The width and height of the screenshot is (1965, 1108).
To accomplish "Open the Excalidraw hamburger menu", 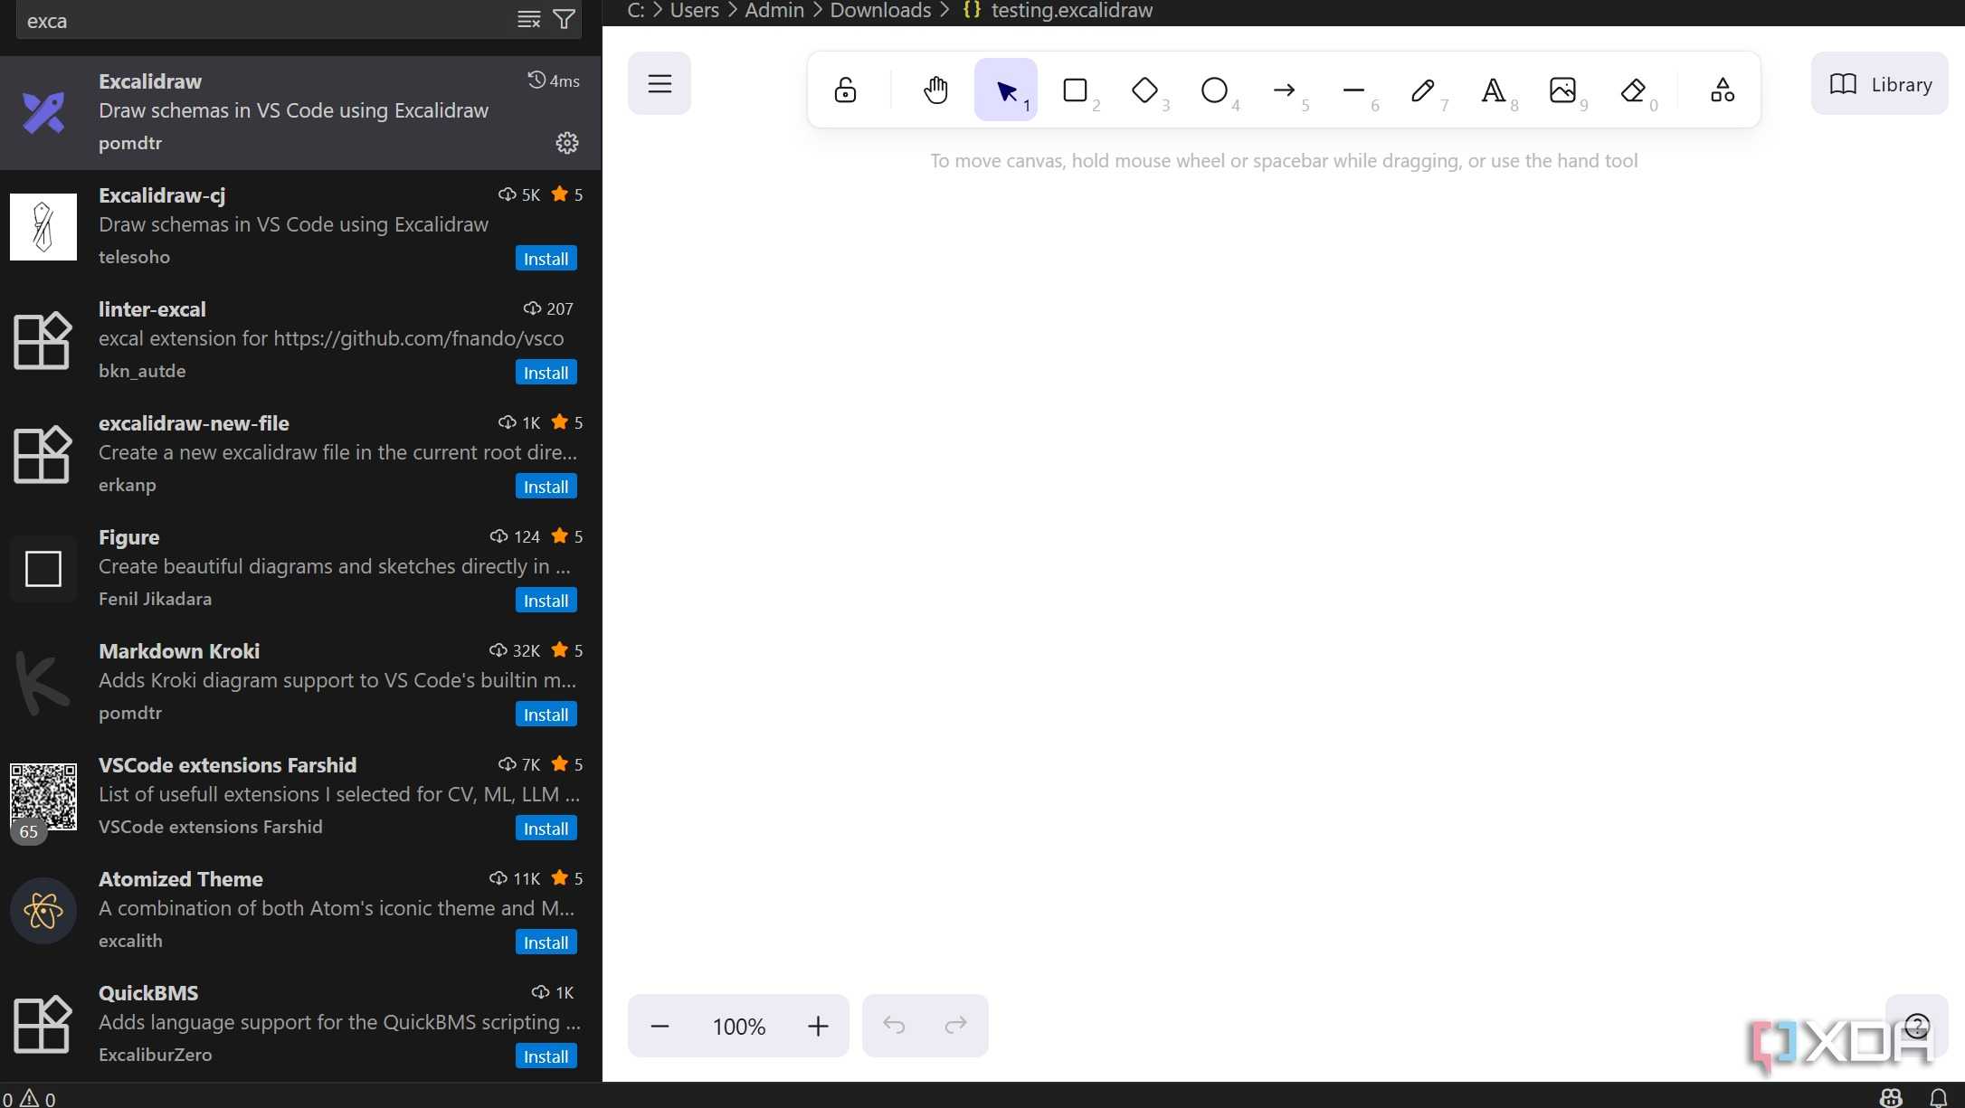I will pyautogui.click(x=660, y=83).
